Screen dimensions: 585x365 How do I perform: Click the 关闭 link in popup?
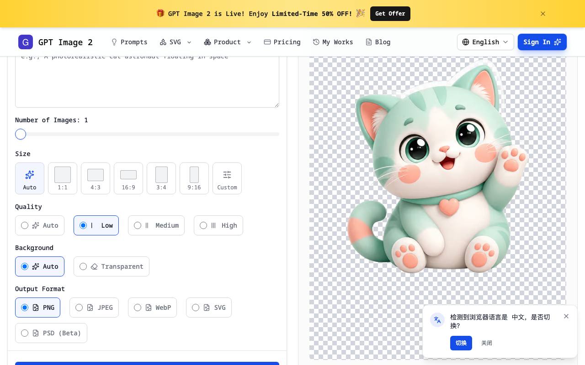pos(487,343)
